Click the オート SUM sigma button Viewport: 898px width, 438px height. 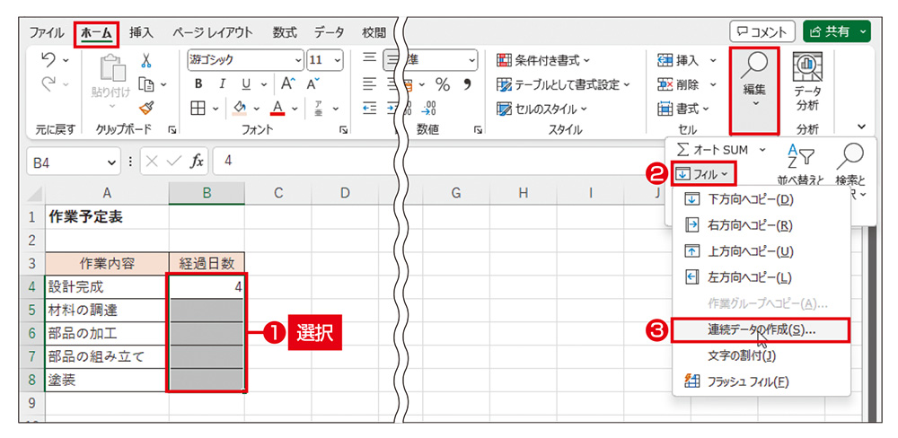(713, 150)
